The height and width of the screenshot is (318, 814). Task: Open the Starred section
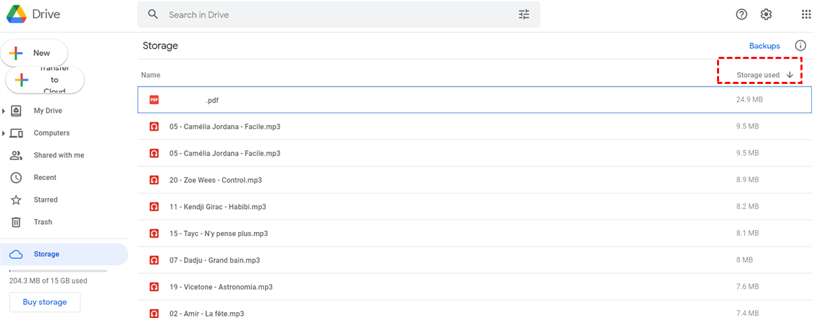[45, 200]
